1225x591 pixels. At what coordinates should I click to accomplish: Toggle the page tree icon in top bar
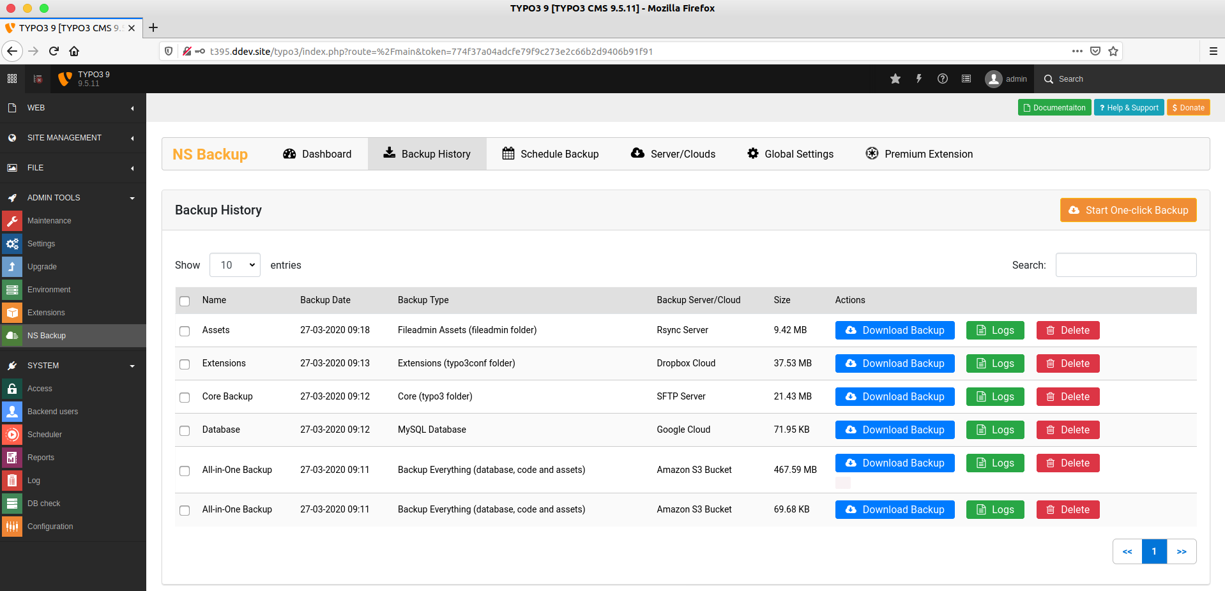pyautogui.click(x=38, y=79)
